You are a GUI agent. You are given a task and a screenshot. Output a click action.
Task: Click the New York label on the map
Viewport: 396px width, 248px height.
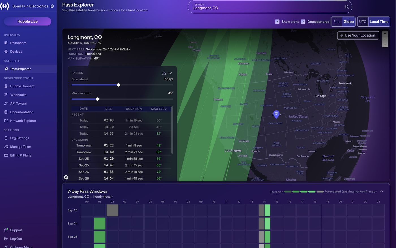(x=345, y=83)
